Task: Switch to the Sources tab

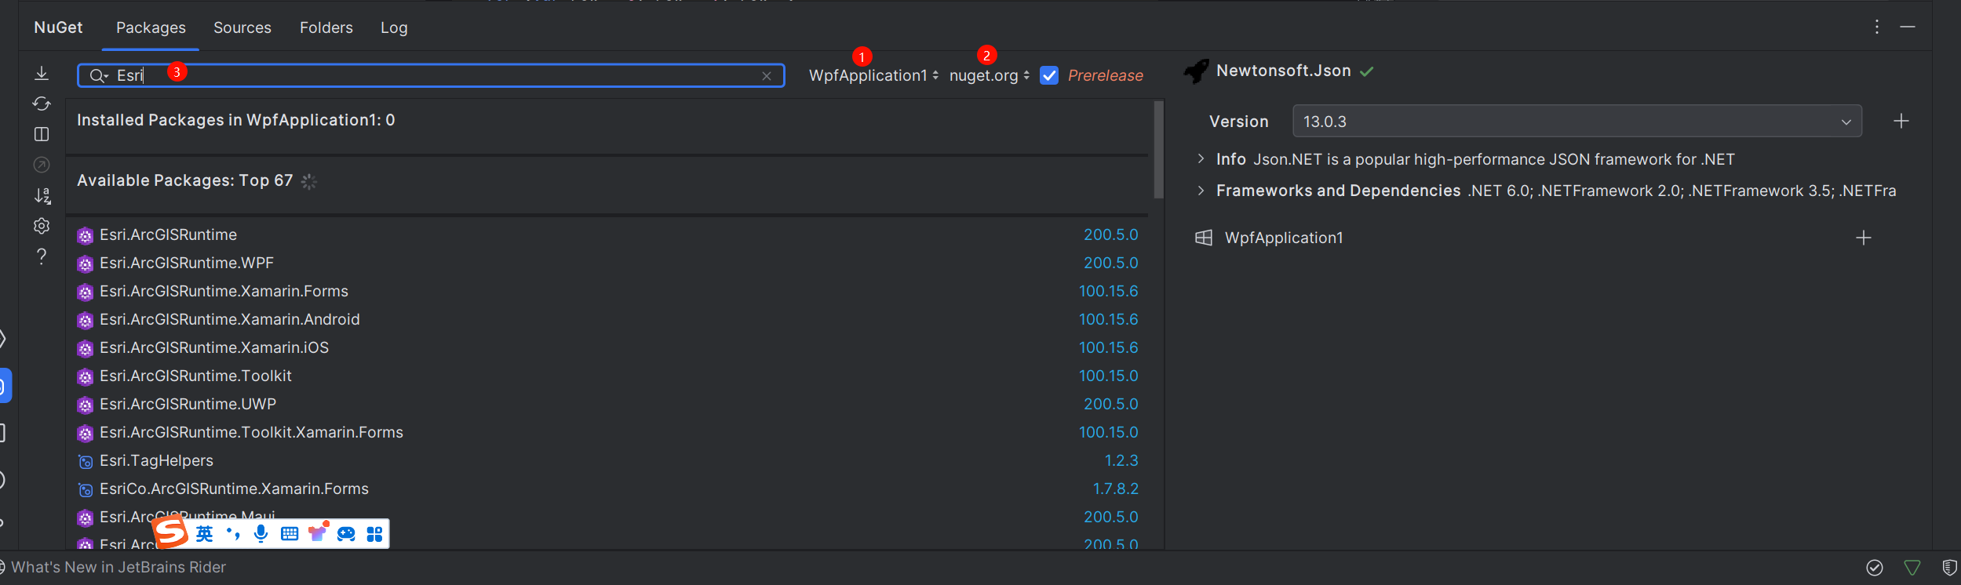Action: pos(242,27)
